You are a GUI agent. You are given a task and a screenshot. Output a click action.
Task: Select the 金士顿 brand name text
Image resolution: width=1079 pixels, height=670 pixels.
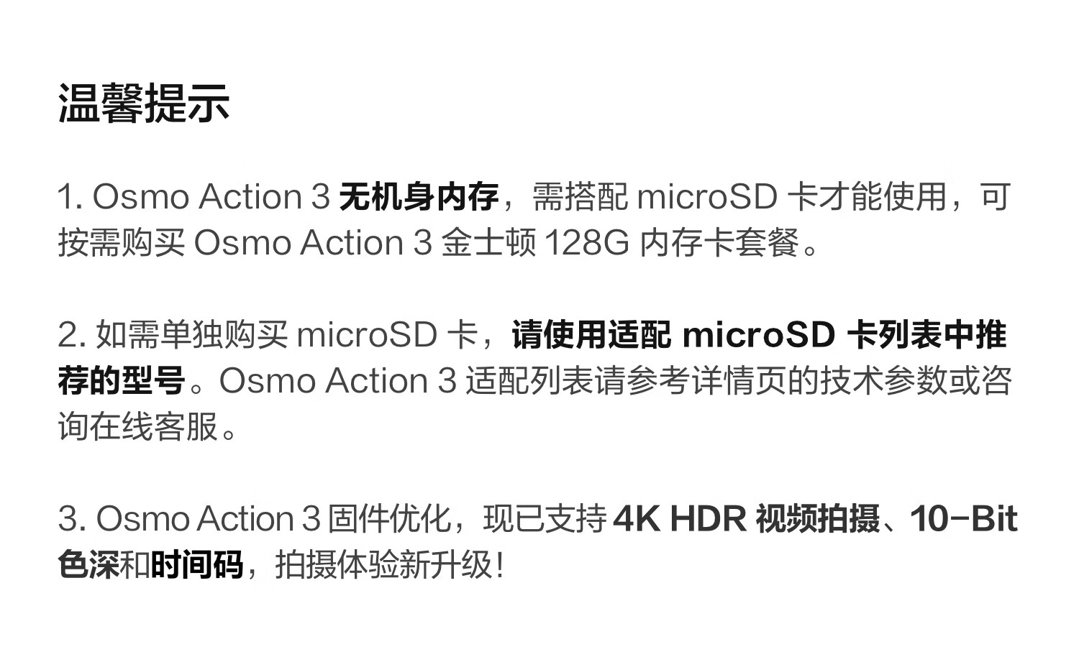click(x=488, y=243)
